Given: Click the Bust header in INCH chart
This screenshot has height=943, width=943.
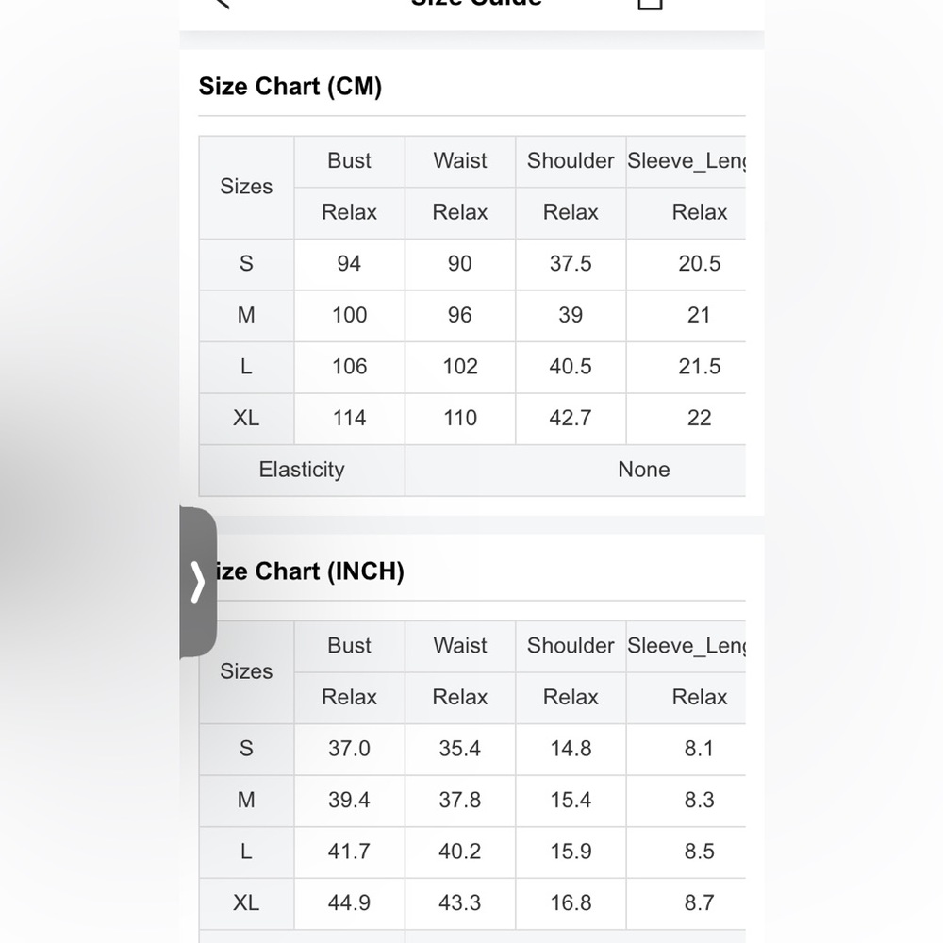Looking at the screenshot, I should [x=350, y=646].
